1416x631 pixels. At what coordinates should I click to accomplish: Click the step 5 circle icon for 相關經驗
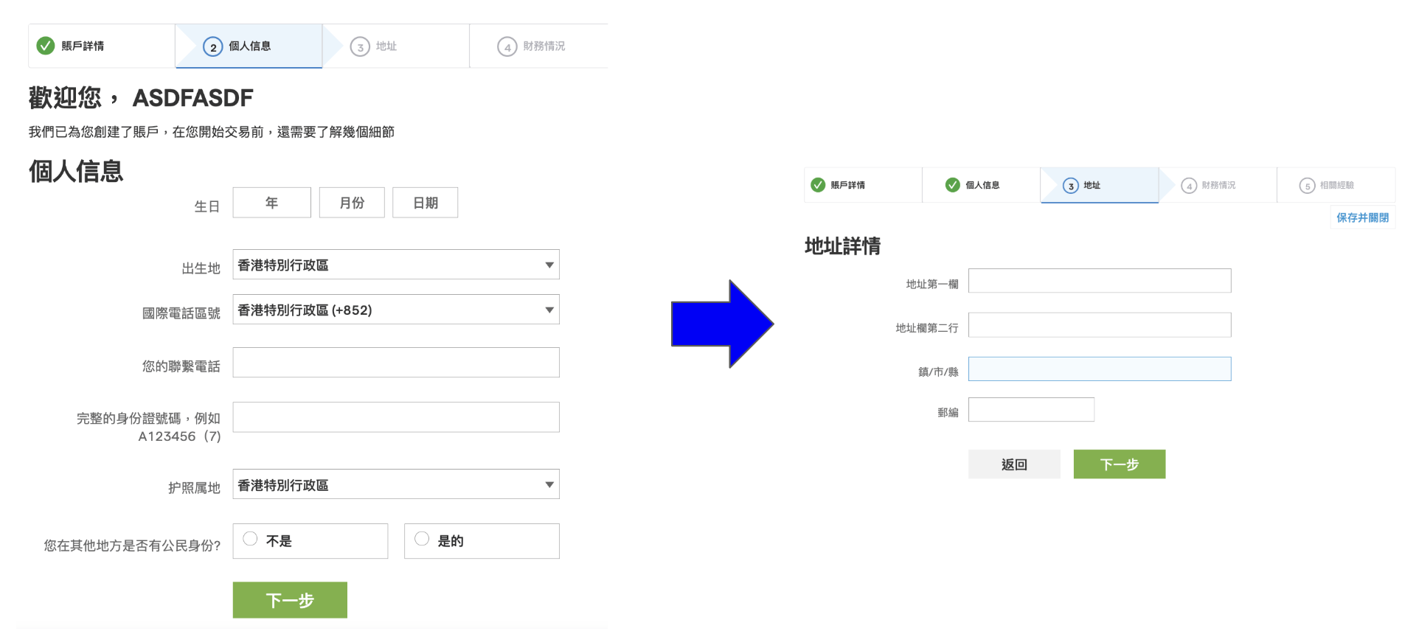click(x=1308, y=186)
